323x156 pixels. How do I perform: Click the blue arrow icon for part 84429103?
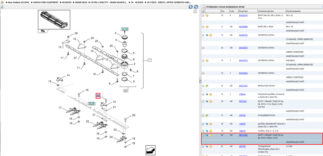click(207, 35)
